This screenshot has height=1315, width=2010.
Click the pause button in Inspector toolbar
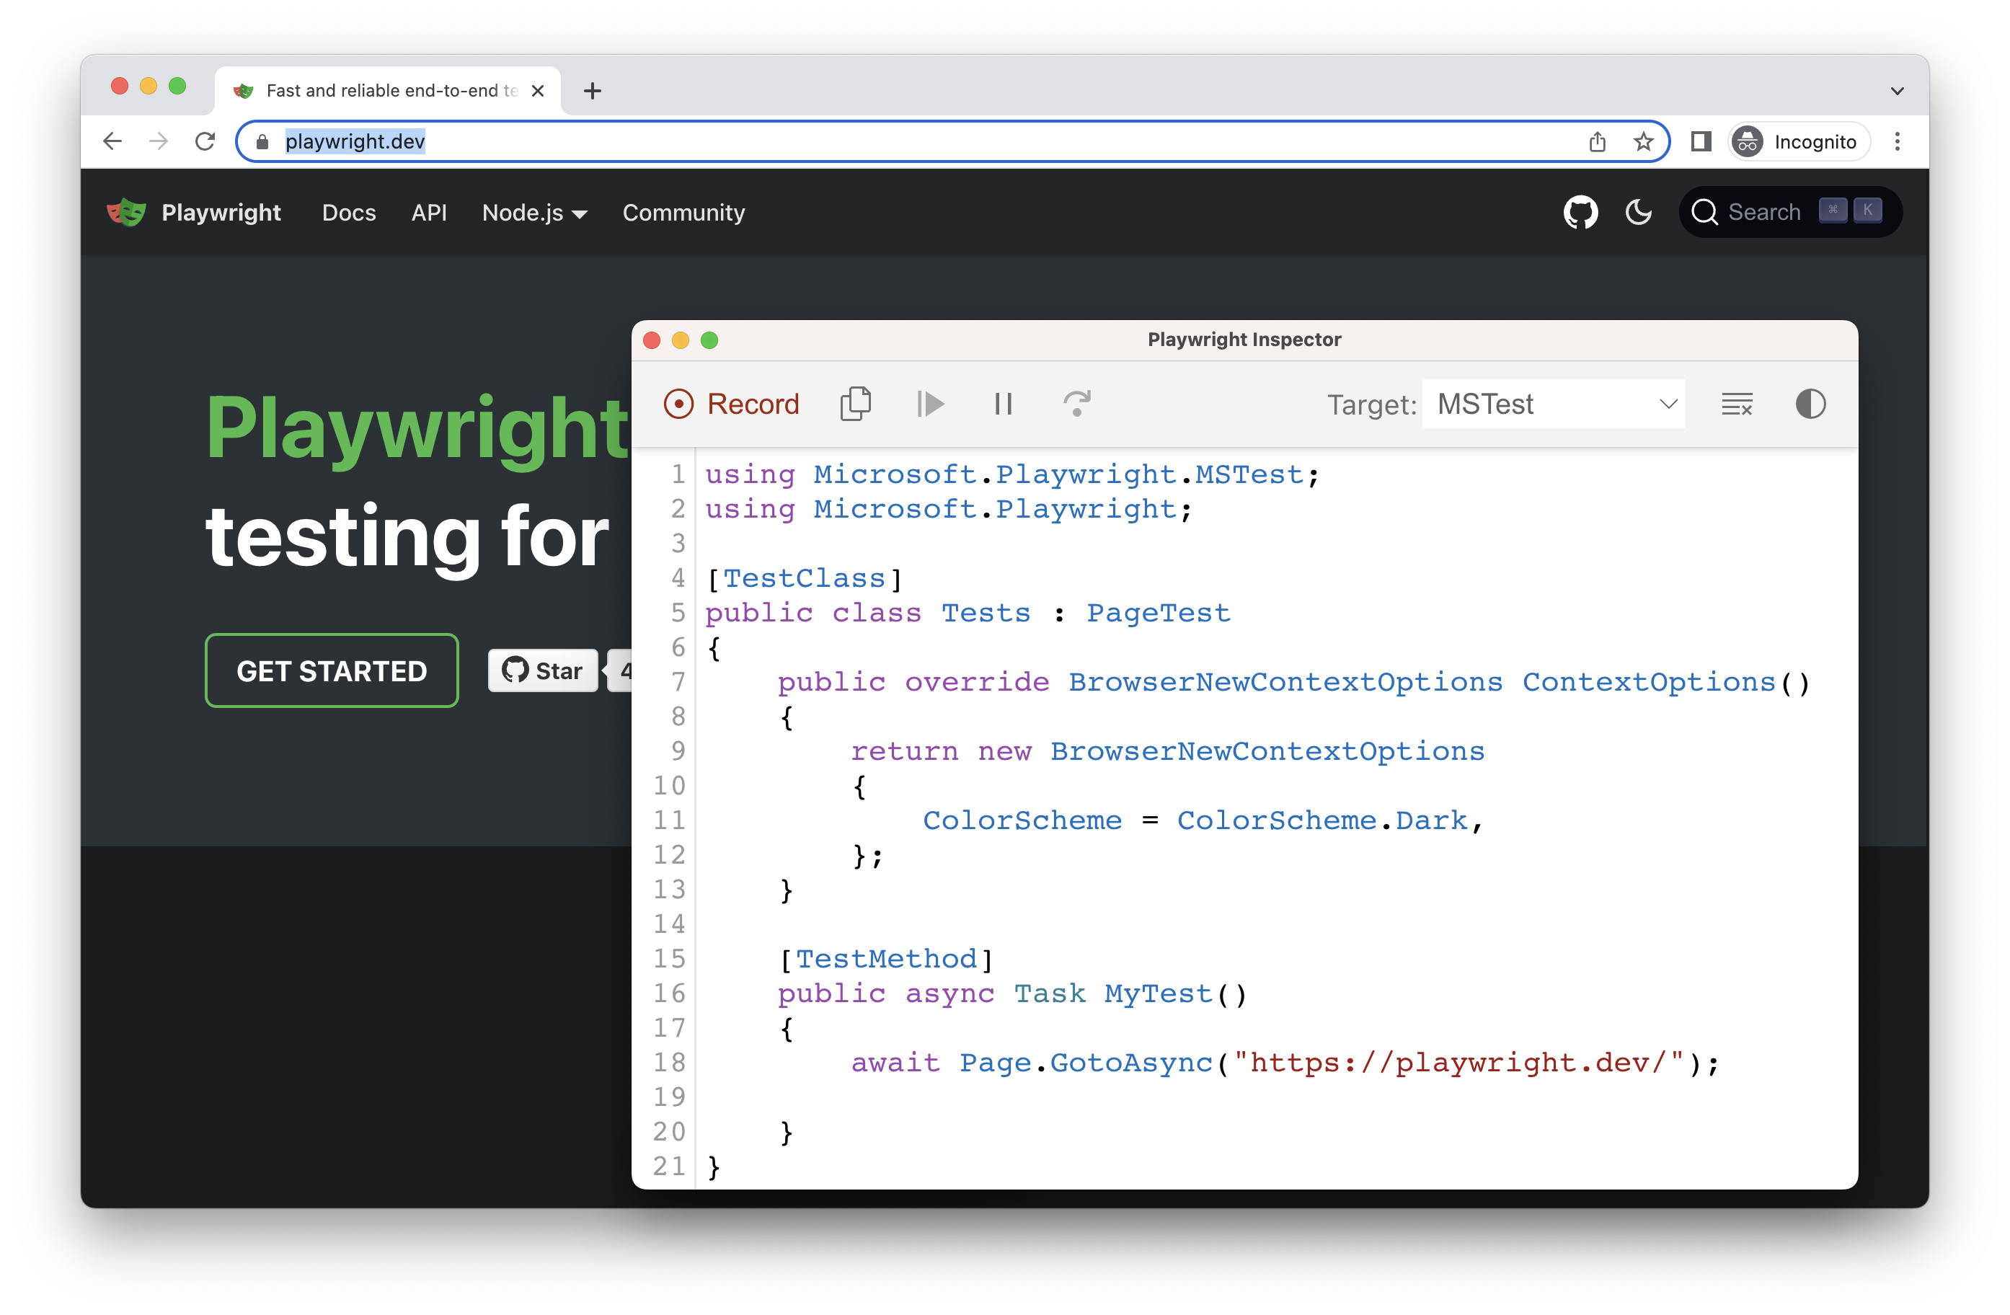[1002, 404]
